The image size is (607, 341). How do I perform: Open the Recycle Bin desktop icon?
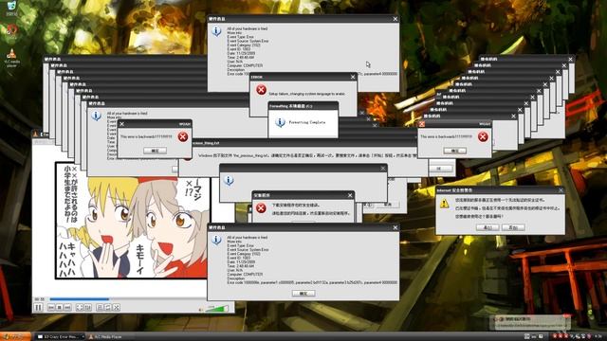pyautogui.click(x=11, y=8)
